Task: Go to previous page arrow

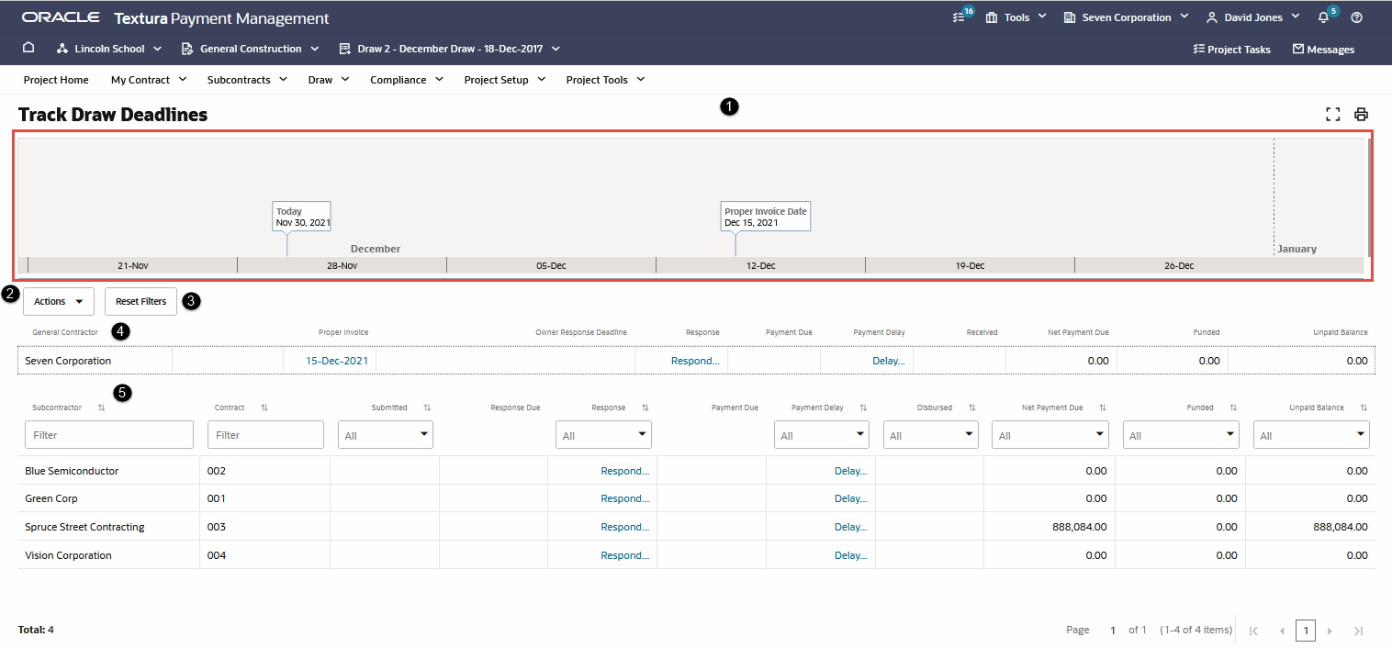Action: click(1282, 631)
